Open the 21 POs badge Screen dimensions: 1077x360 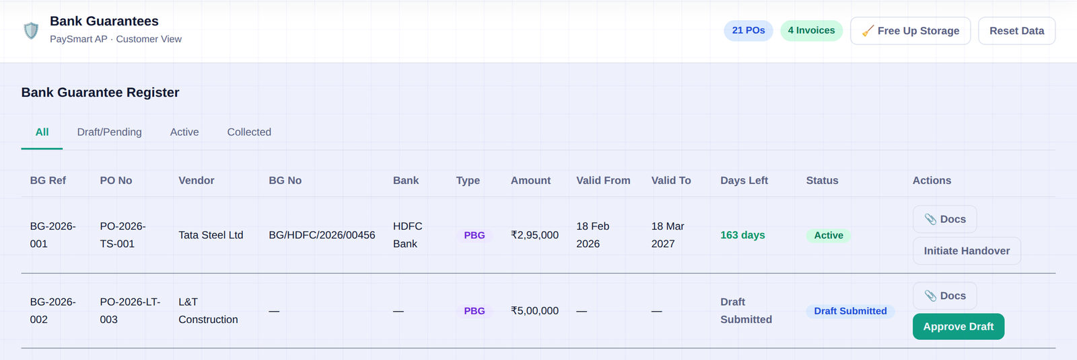pyautogui.click(x=749, y=30)
